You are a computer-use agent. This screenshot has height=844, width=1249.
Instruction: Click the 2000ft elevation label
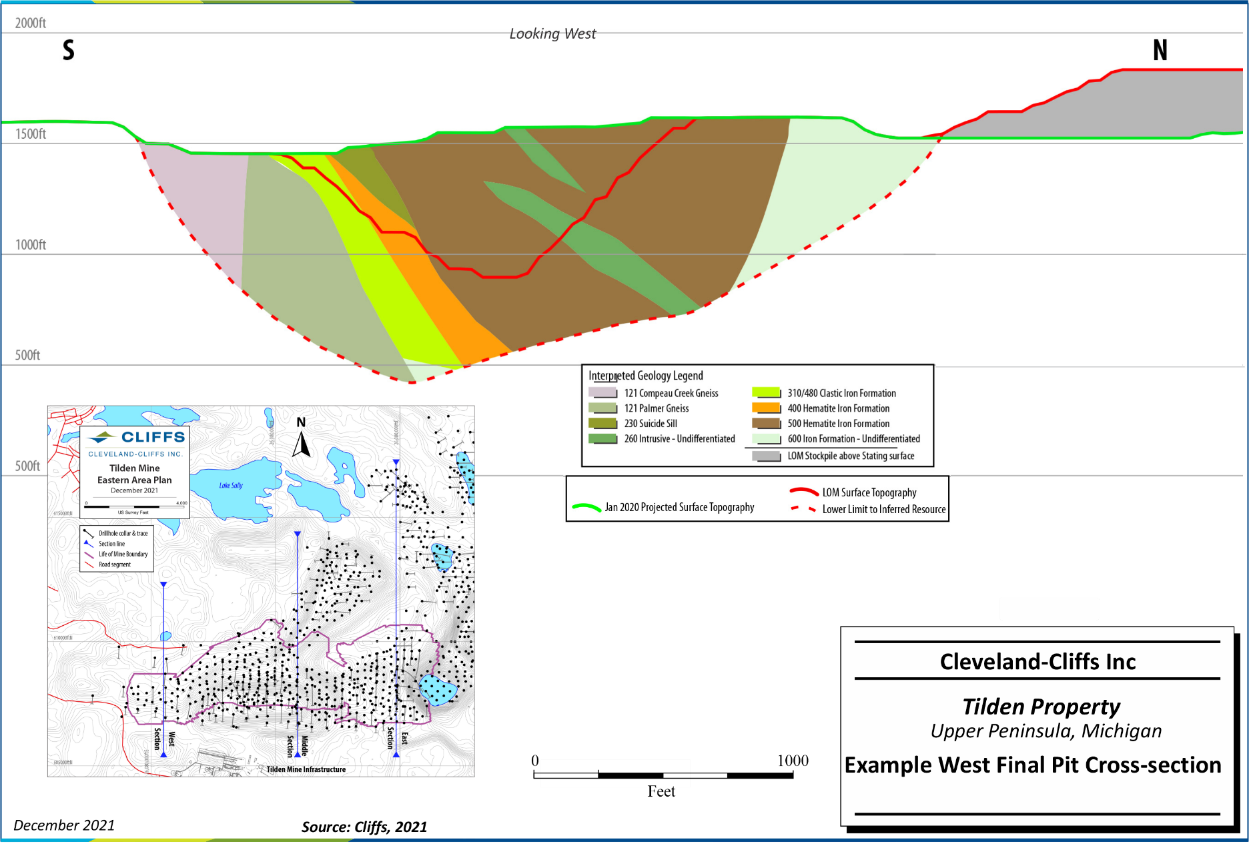point(31,23)
